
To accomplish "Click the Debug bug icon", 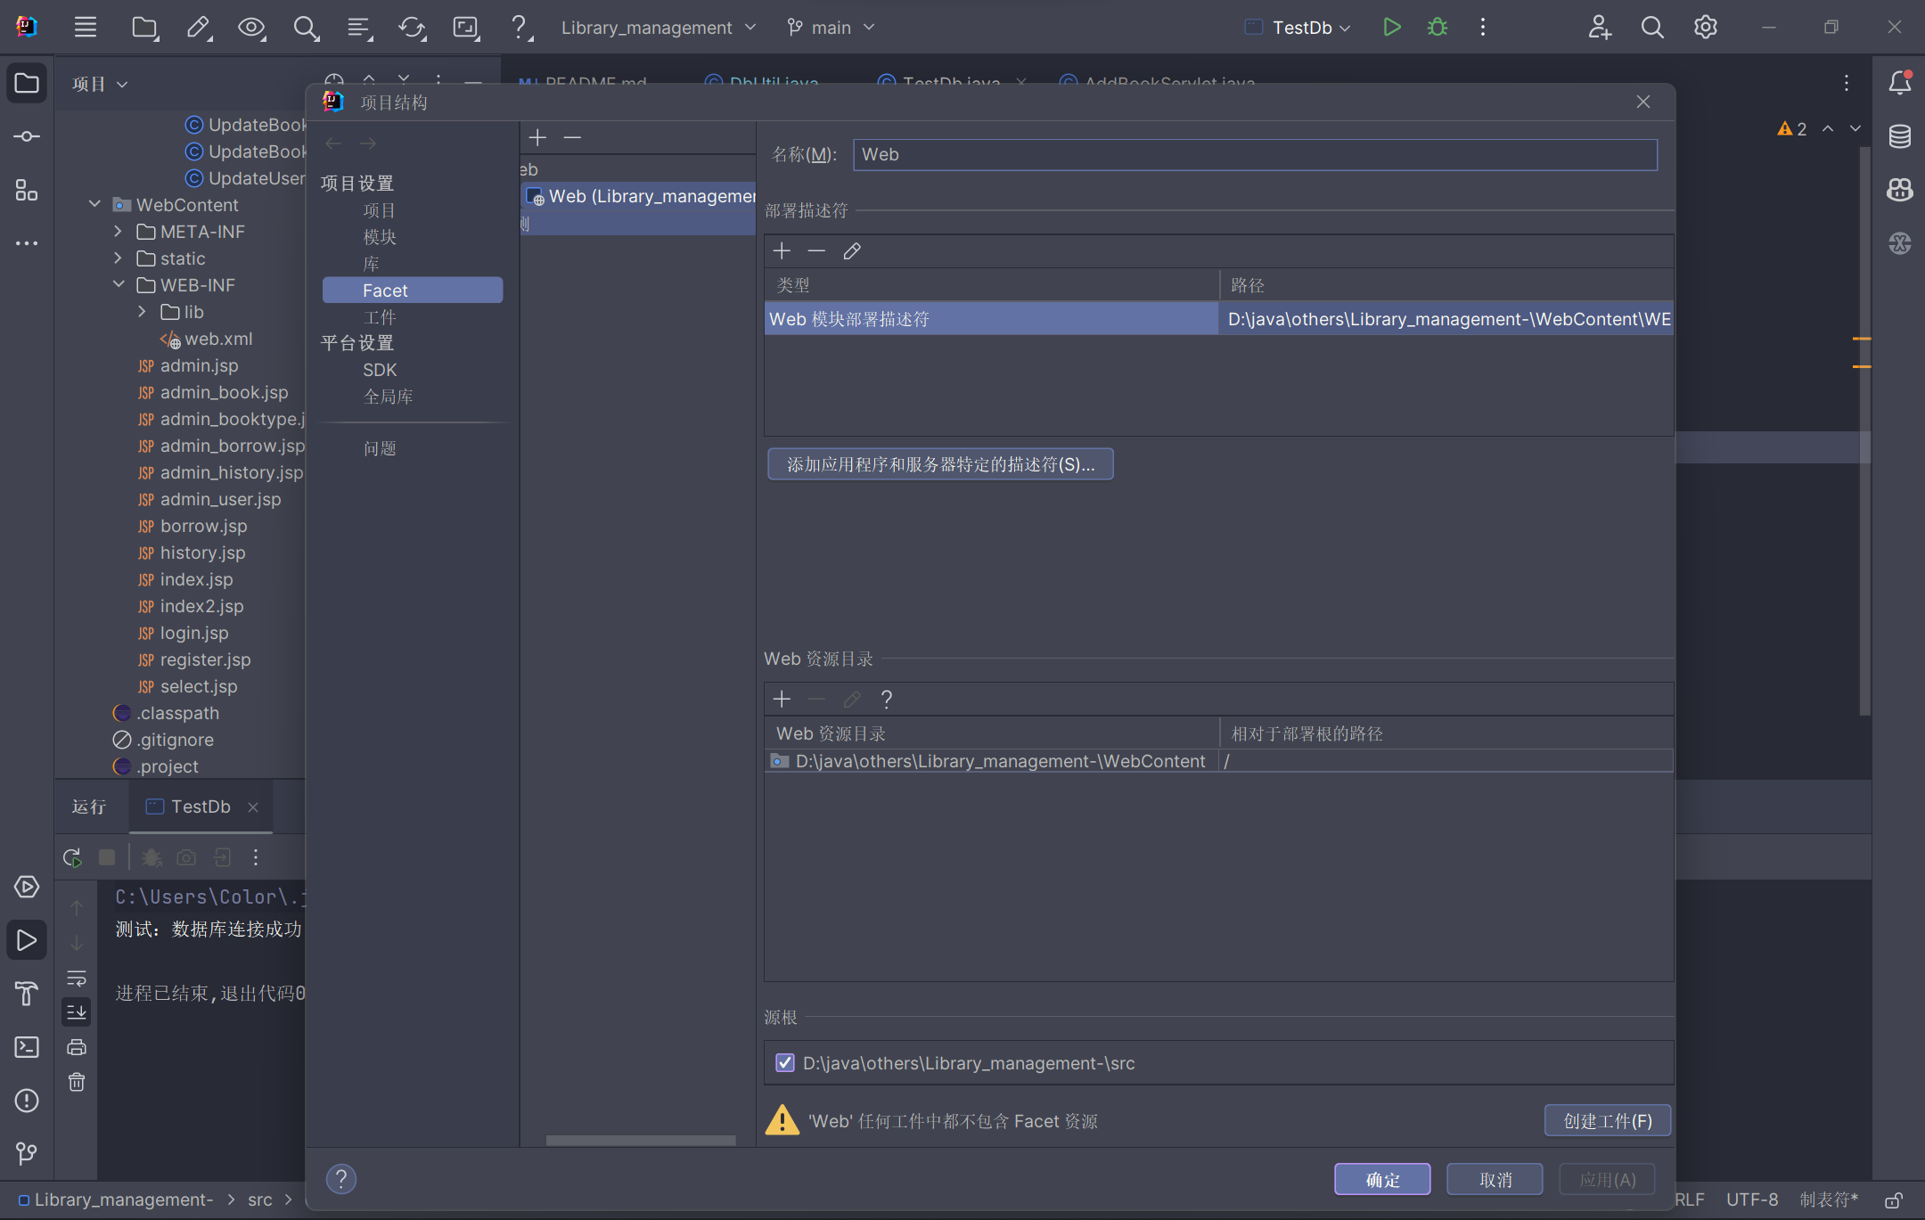I will [x=1438, y=27].
